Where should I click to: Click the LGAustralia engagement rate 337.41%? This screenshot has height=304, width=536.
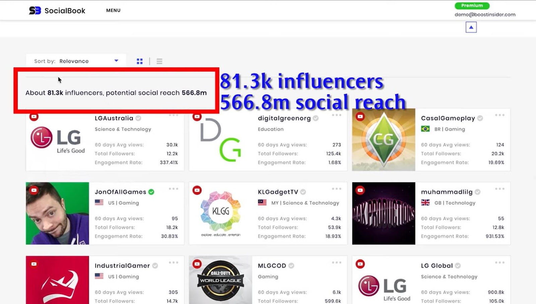(x=169, y=162)
